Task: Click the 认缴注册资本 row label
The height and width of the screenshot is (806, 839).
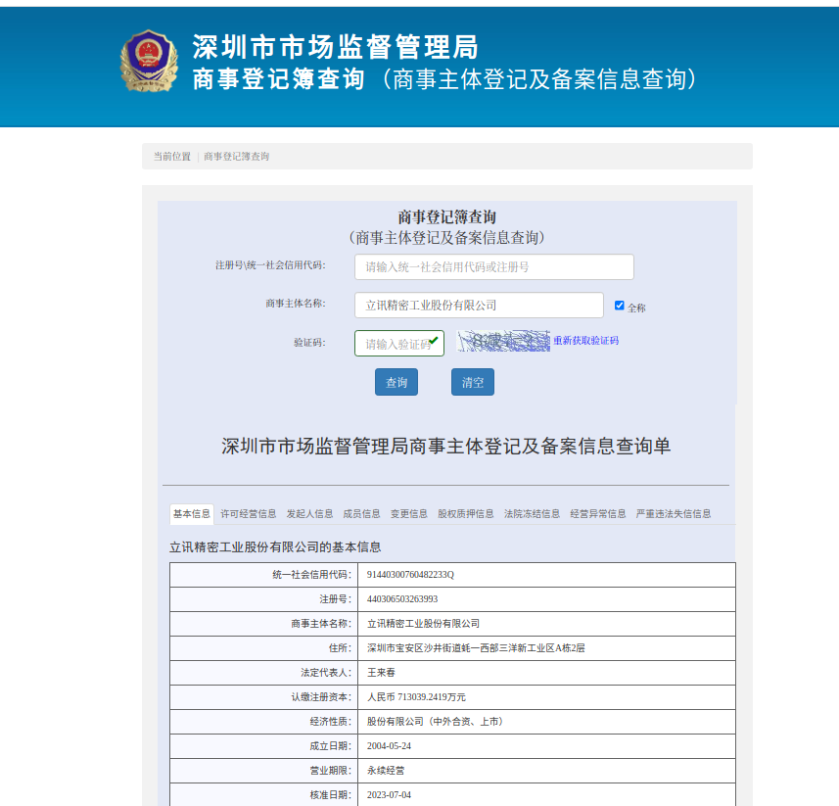Action: (321, 697)
